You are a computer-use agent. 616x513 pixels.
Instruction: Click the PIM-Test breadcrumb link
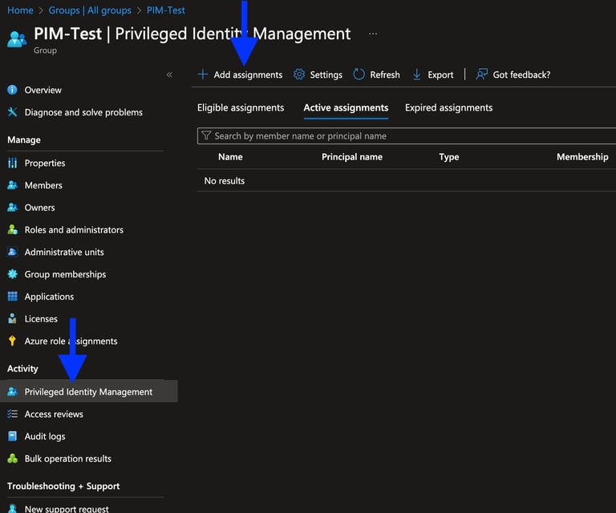(166, 10)
